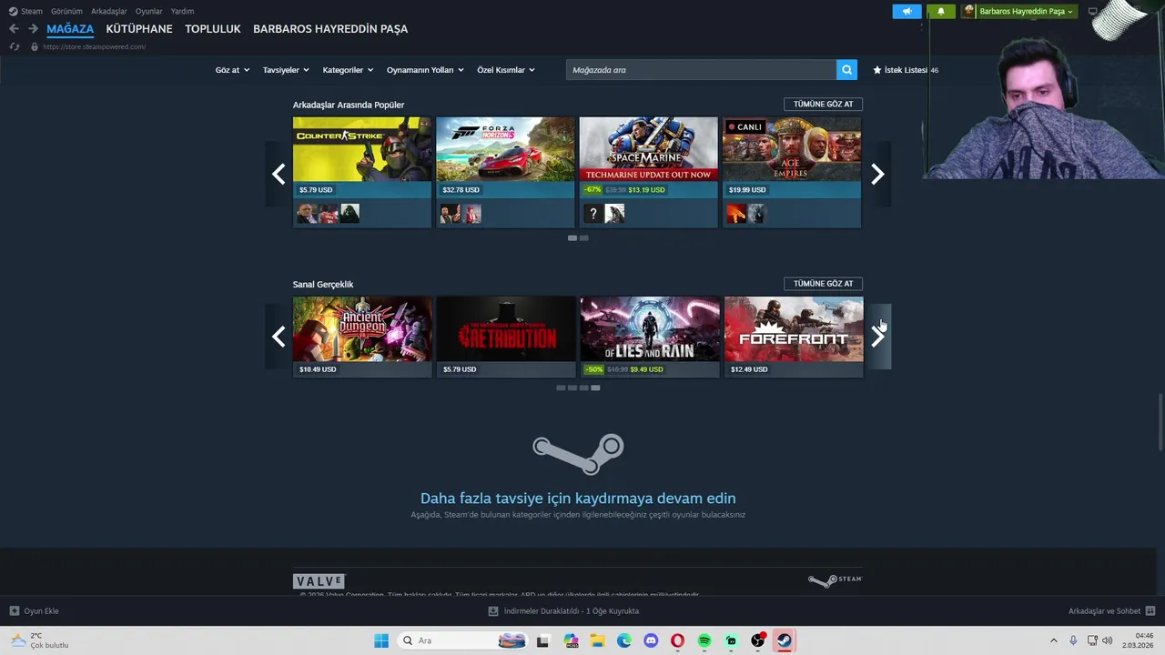Open the Age of Empires game card
Image resolution: width=1165 pixels, height=655 pixels.
pyautogui.click(x=792, y=172)
